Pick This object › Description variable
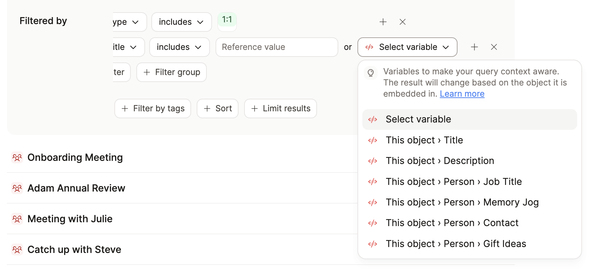589x269 pixels. (x=439, y=161)
